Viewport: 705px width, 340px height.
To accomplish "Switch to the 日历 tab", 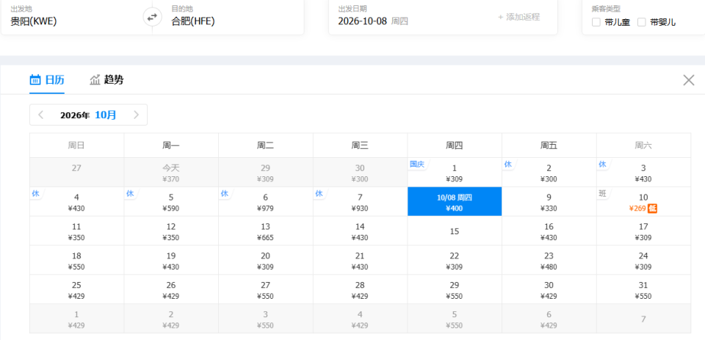I will pos(47,80).
